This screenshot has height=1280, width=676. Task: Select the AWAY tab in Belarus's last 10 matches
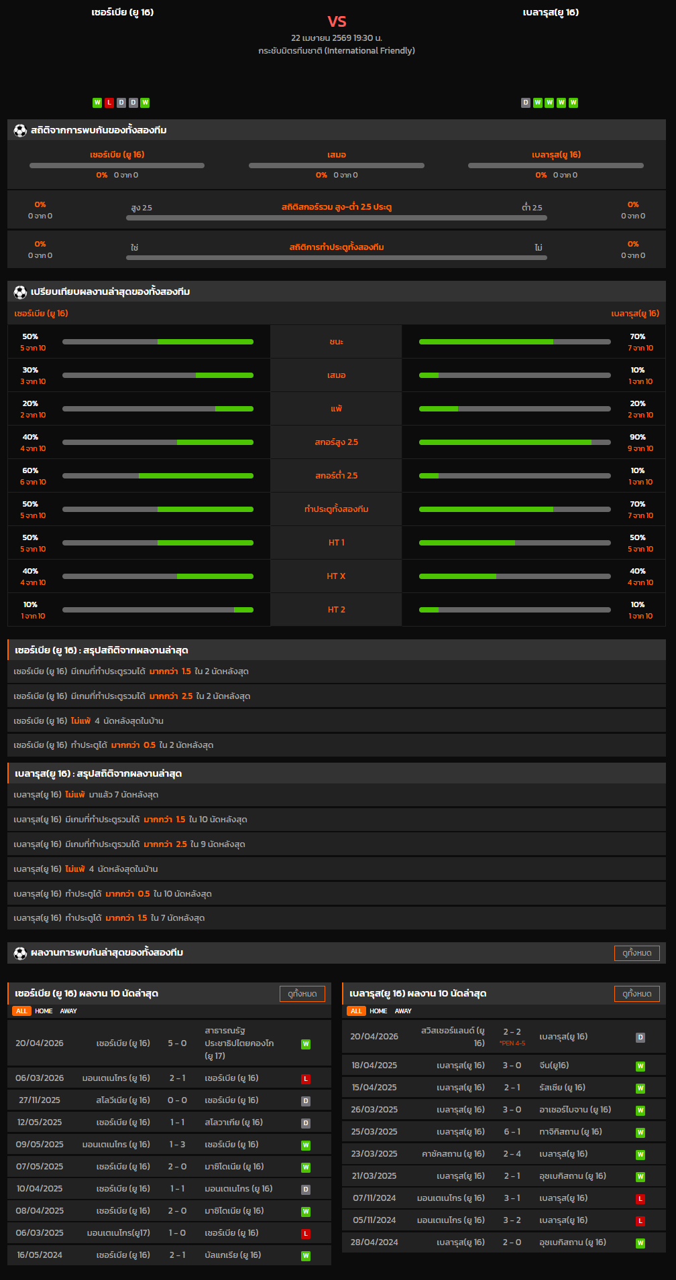tap(403, 1011)
